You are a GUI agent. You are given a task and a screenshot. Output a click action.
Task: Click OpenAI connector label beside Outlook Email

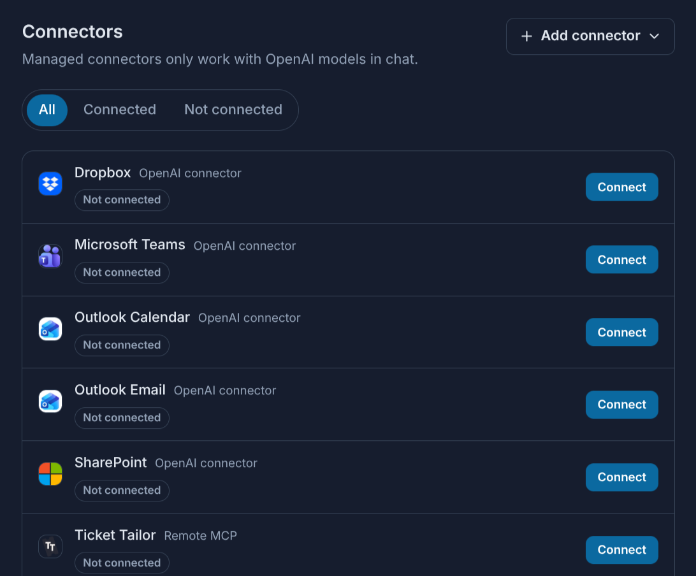[x=225, y=391]
